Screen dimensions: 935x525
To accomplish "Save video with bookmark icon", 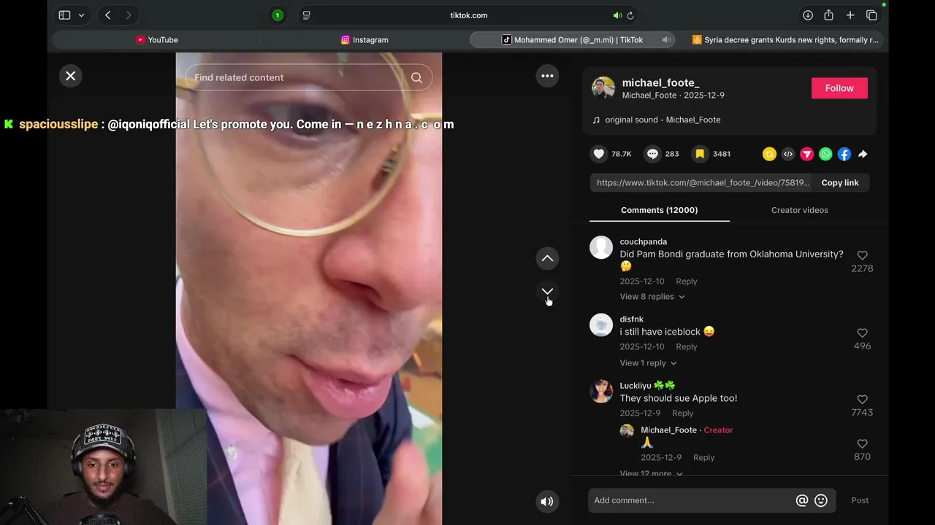I will tap(700, 154).
